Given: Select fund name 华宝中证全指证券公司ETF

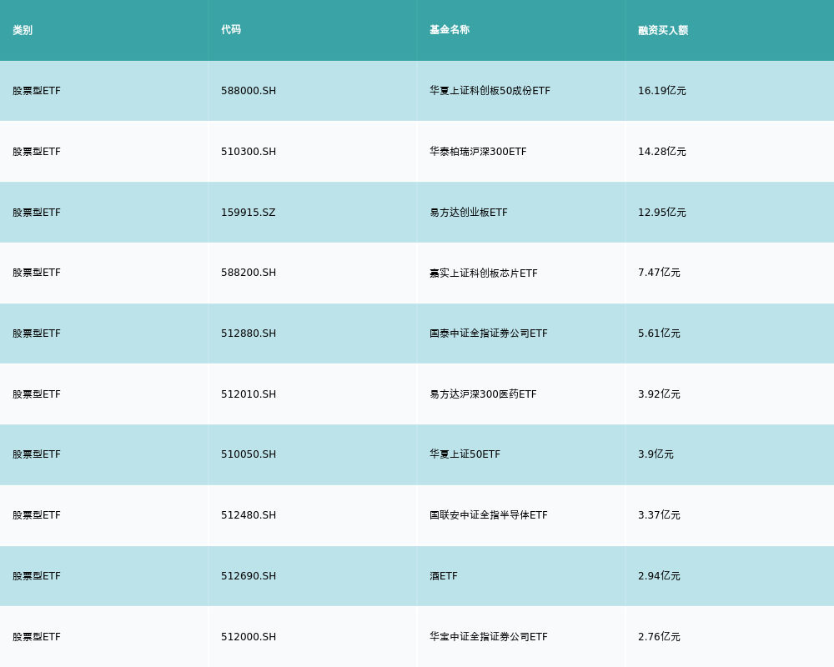Looking at the screenshot, I should coord(489,637).
